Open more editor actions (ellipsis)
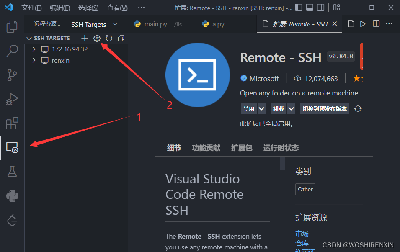 click(389, 24)
